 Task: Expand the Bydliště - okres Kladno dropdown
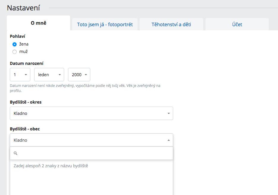click(x=91, y=113)
